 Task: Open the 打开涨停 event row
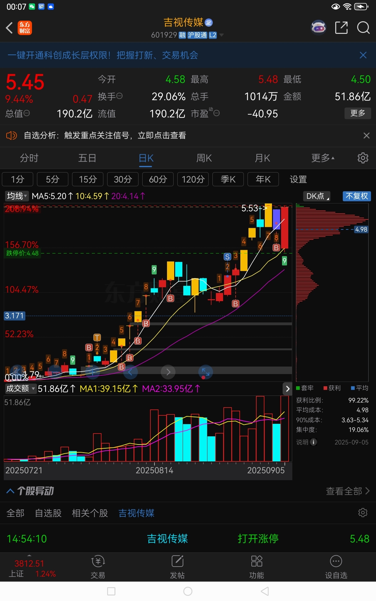pos(188,539)
